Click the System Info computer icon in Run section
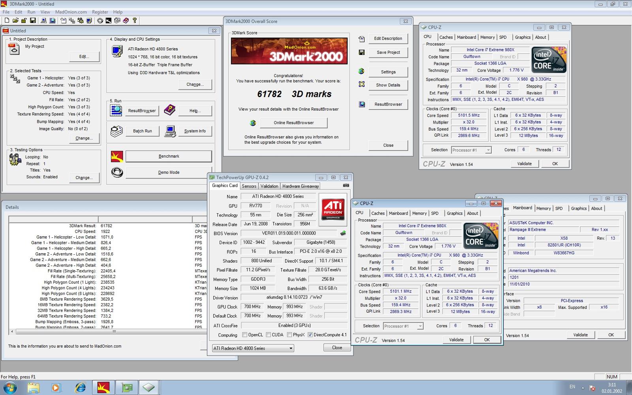632x395 pixels. tap(170, 131)
